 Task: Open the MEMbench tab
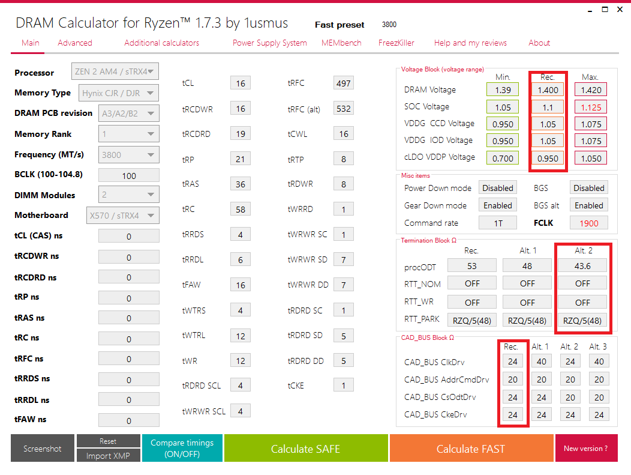pyautogui.click(x=341, y=43)
